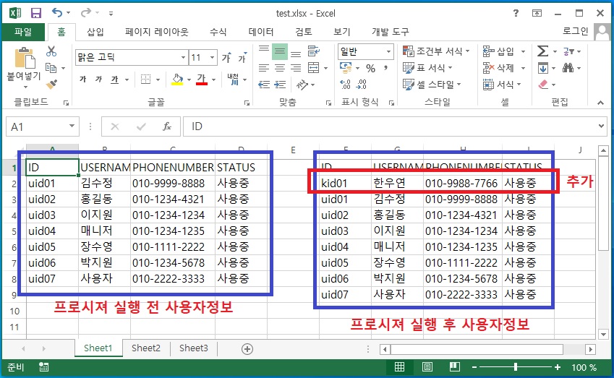Switch to the 페이지 레이아웃 tab
Viewport: 614px width, 378px height.
pyautogui.click(x=157, y=32)
